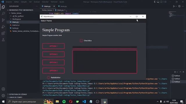Screen dimensions: 186x104
Task: Click inside the large text box
Action: point(105,62)
